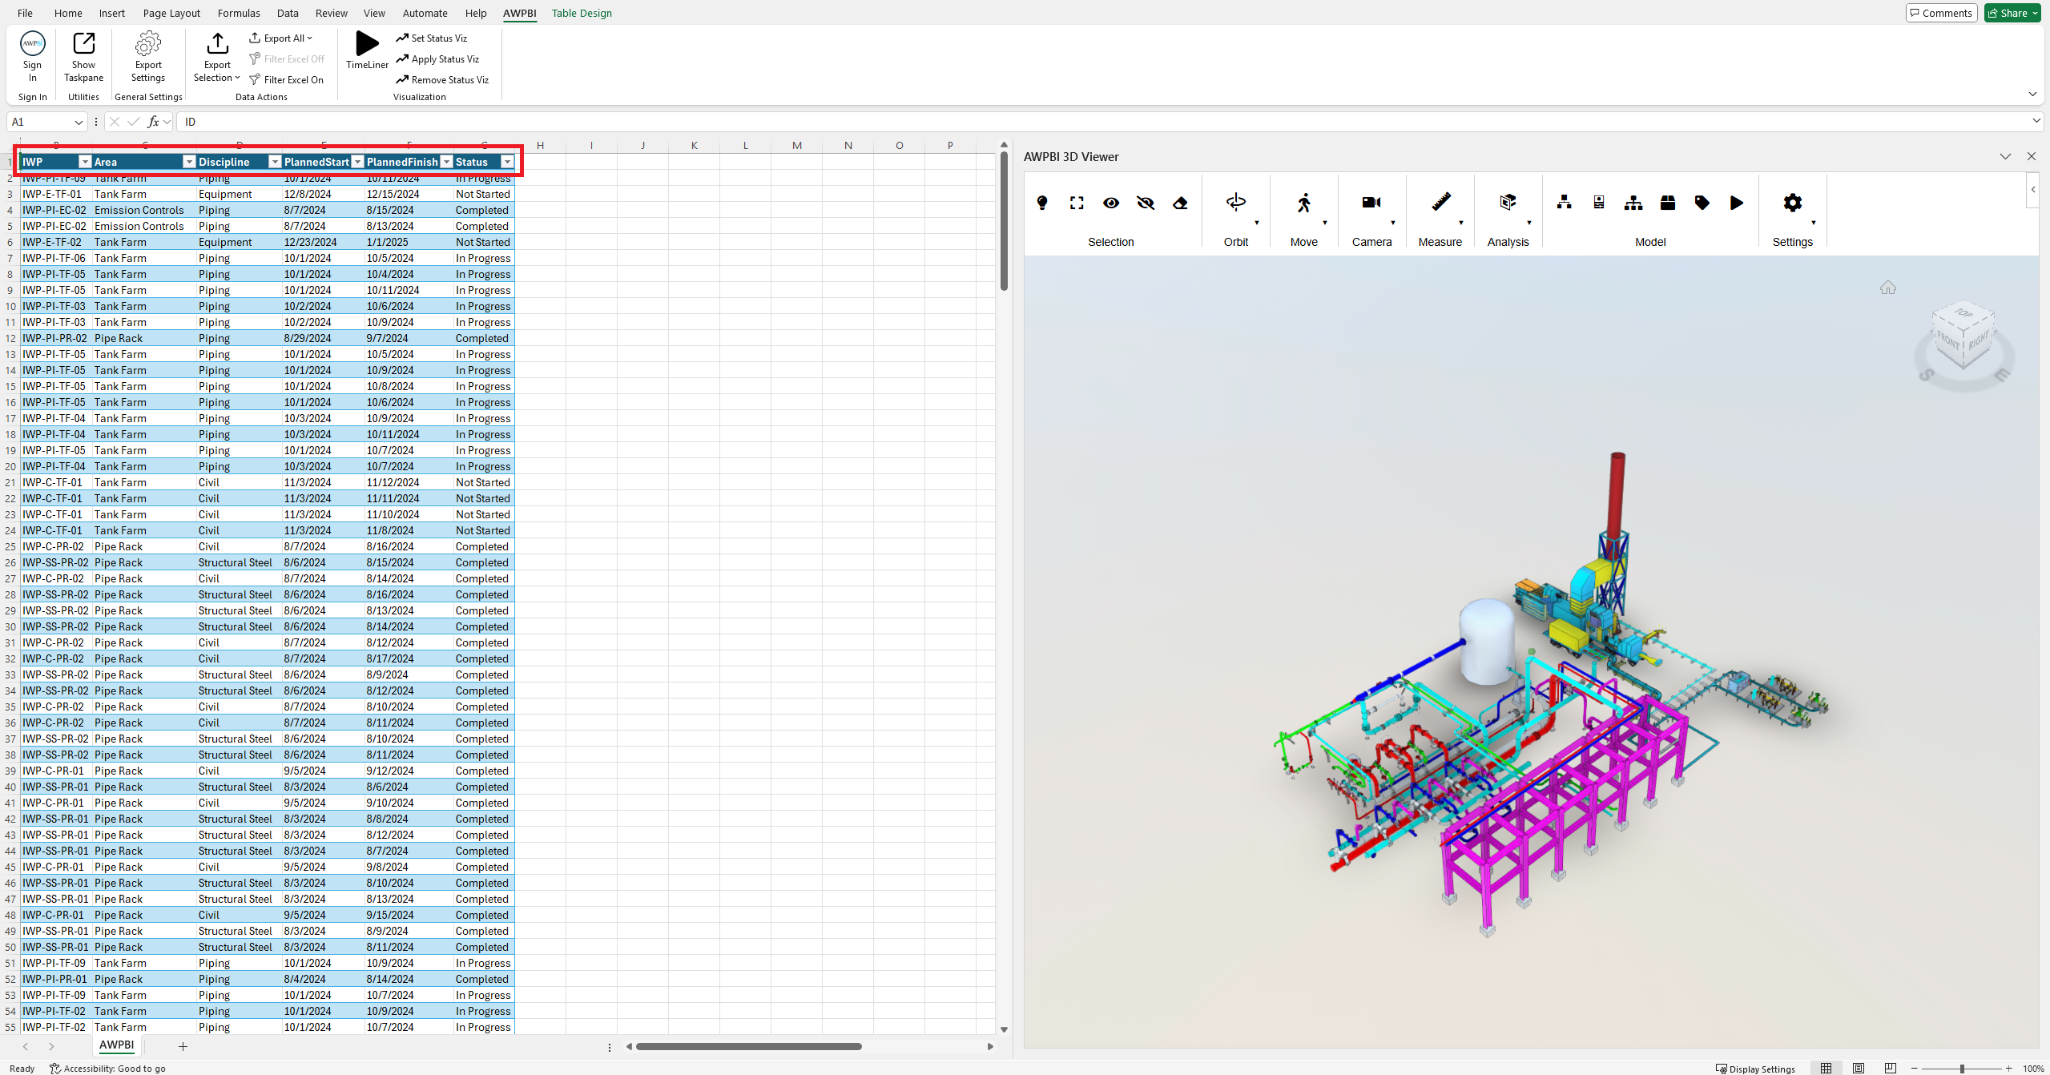This screenshot has height=1075, width=2050.
Task: Click the lightbulb selection icon in viewer
Action: 1042,203
